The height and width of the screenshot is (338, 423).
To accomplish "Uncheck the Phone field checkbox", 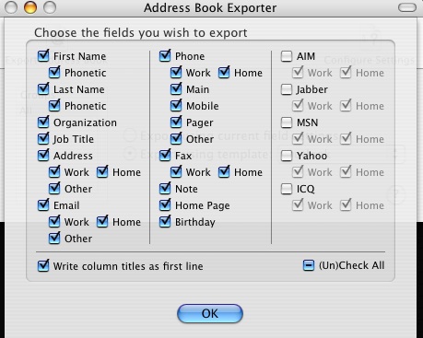I will coord(165,56).
